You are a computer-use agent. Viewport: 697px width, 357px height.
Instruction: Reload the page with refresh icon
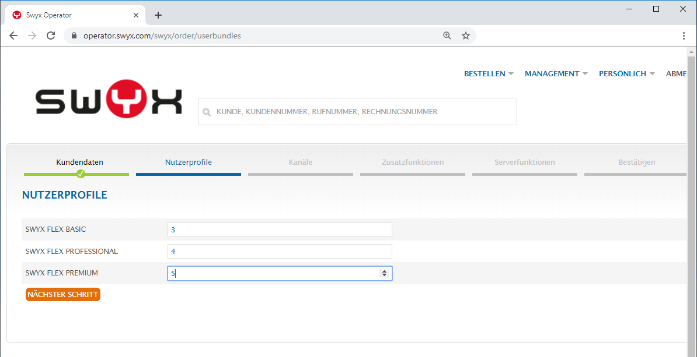click(x=51, y=36)
